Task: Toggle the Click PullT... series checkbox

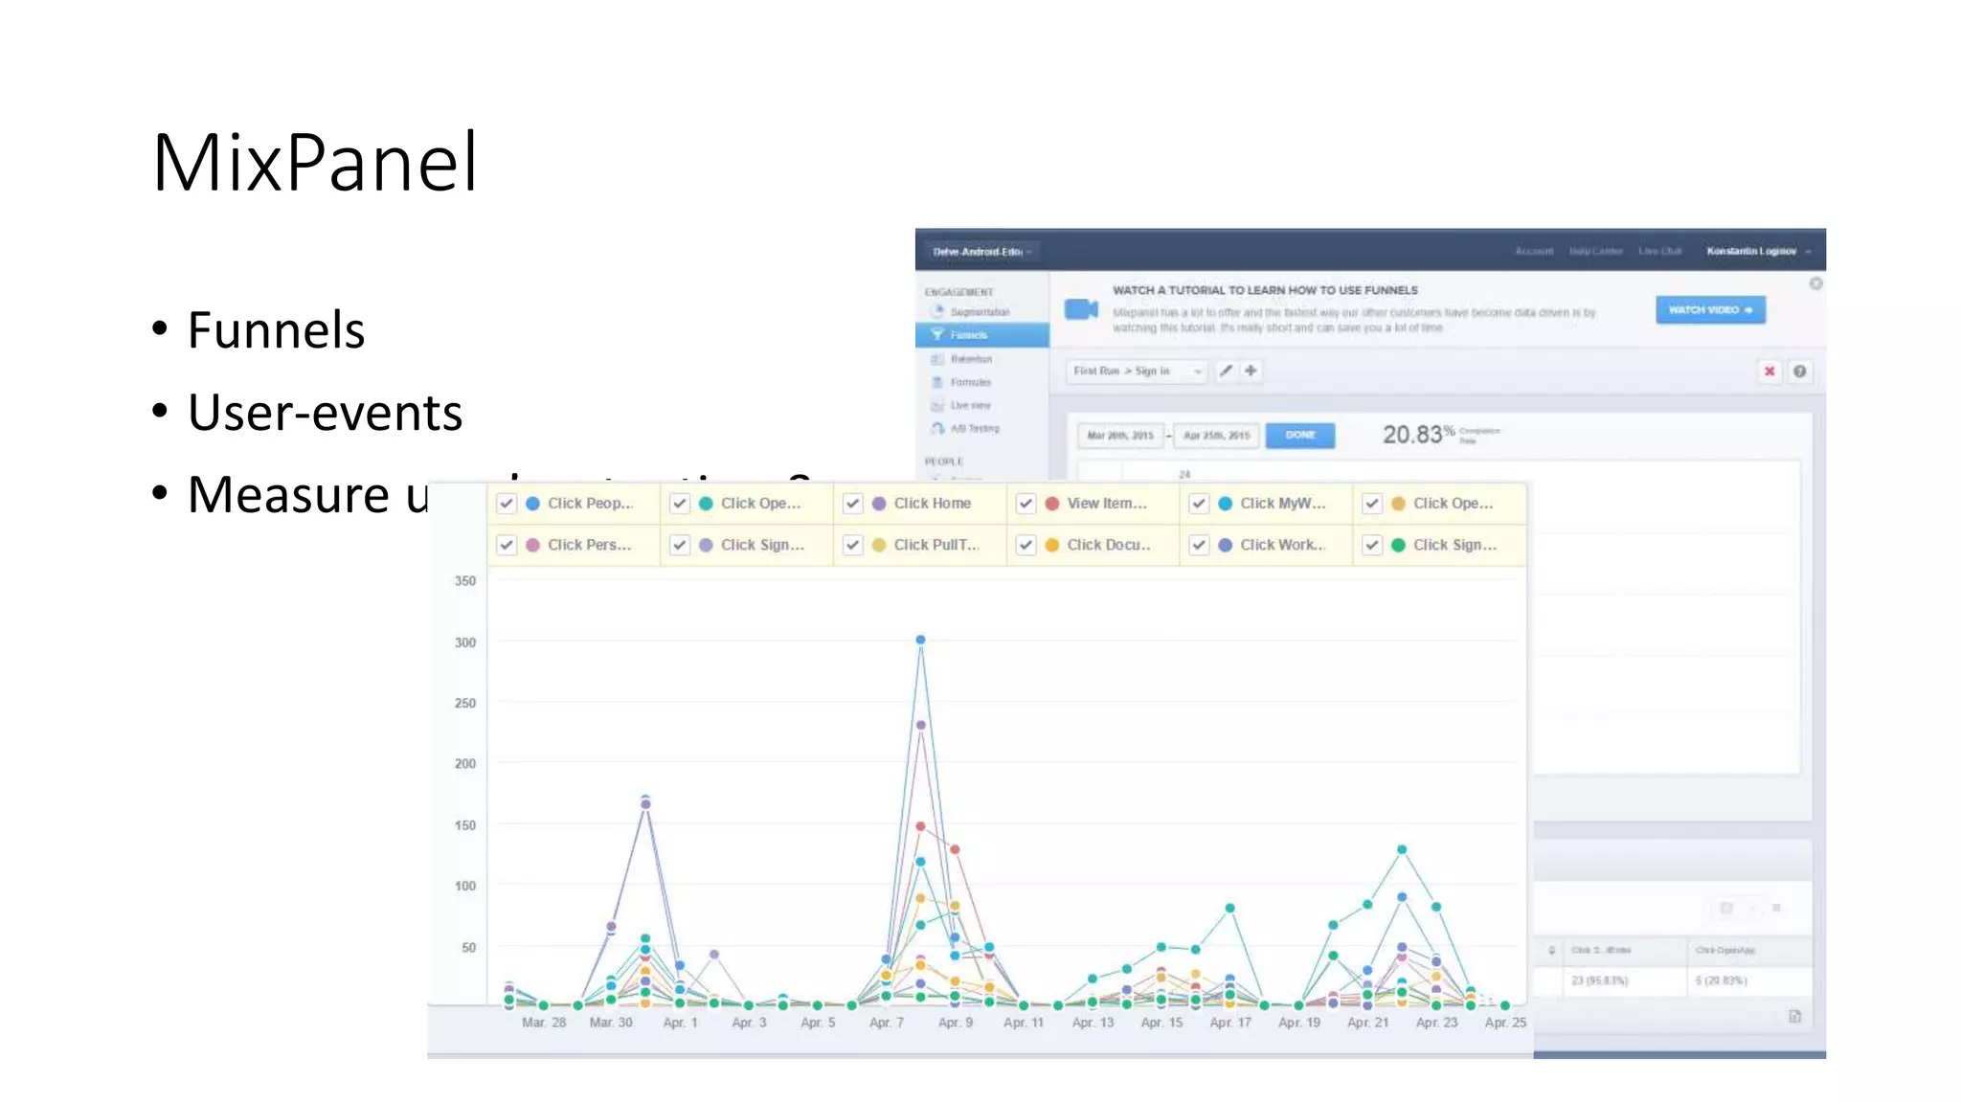Action: (853, 545)
